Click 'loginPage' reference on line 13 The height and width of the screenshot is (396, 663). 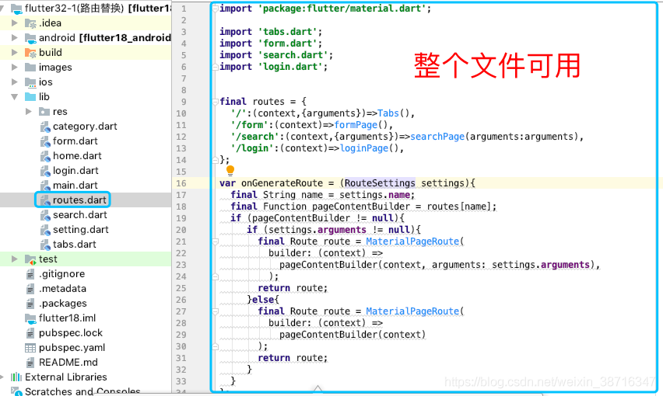tap(364, 148)
